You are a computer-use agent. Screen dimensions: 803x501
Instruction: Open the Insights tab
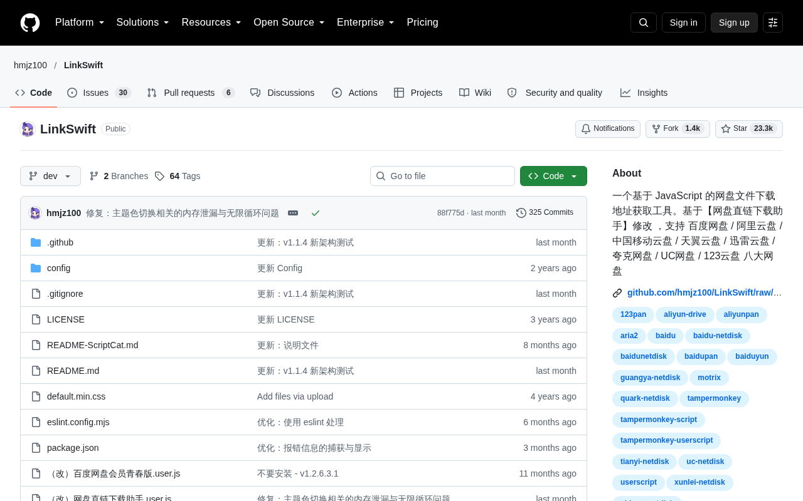click(x=644, y=93)
